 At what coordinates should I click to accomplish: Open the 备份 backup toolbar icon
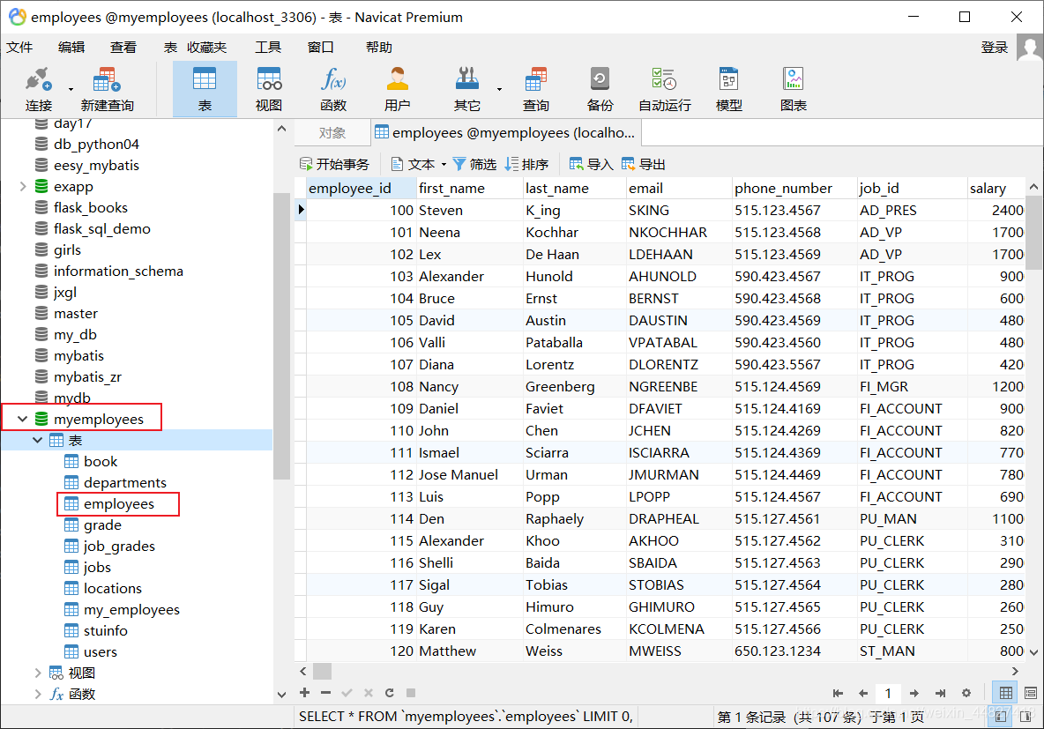[600, 89]
